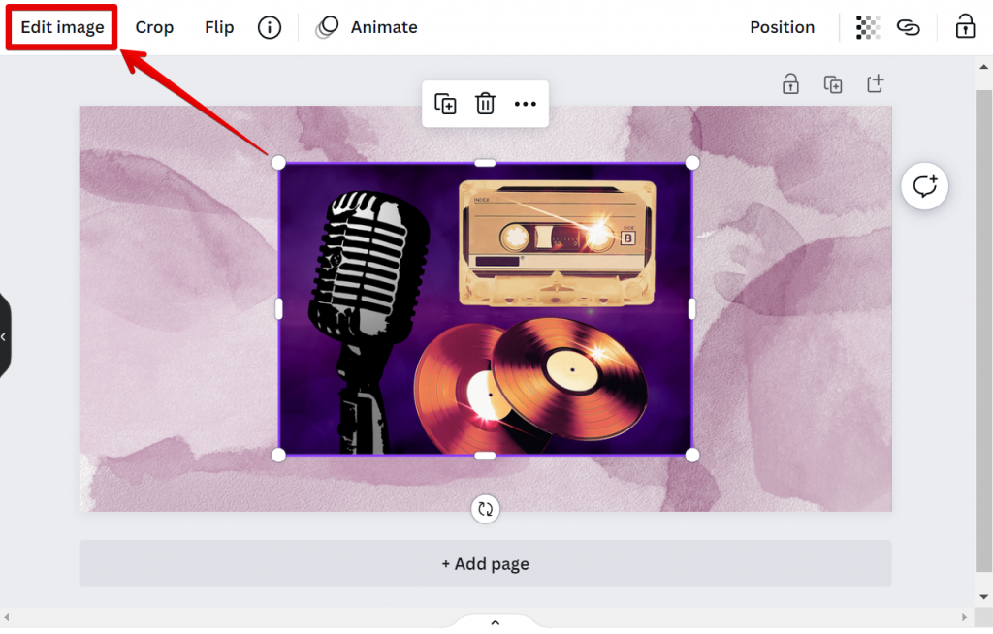993x634 pixels.
Task: Duplicate the current page
Action: click(833, 83)
